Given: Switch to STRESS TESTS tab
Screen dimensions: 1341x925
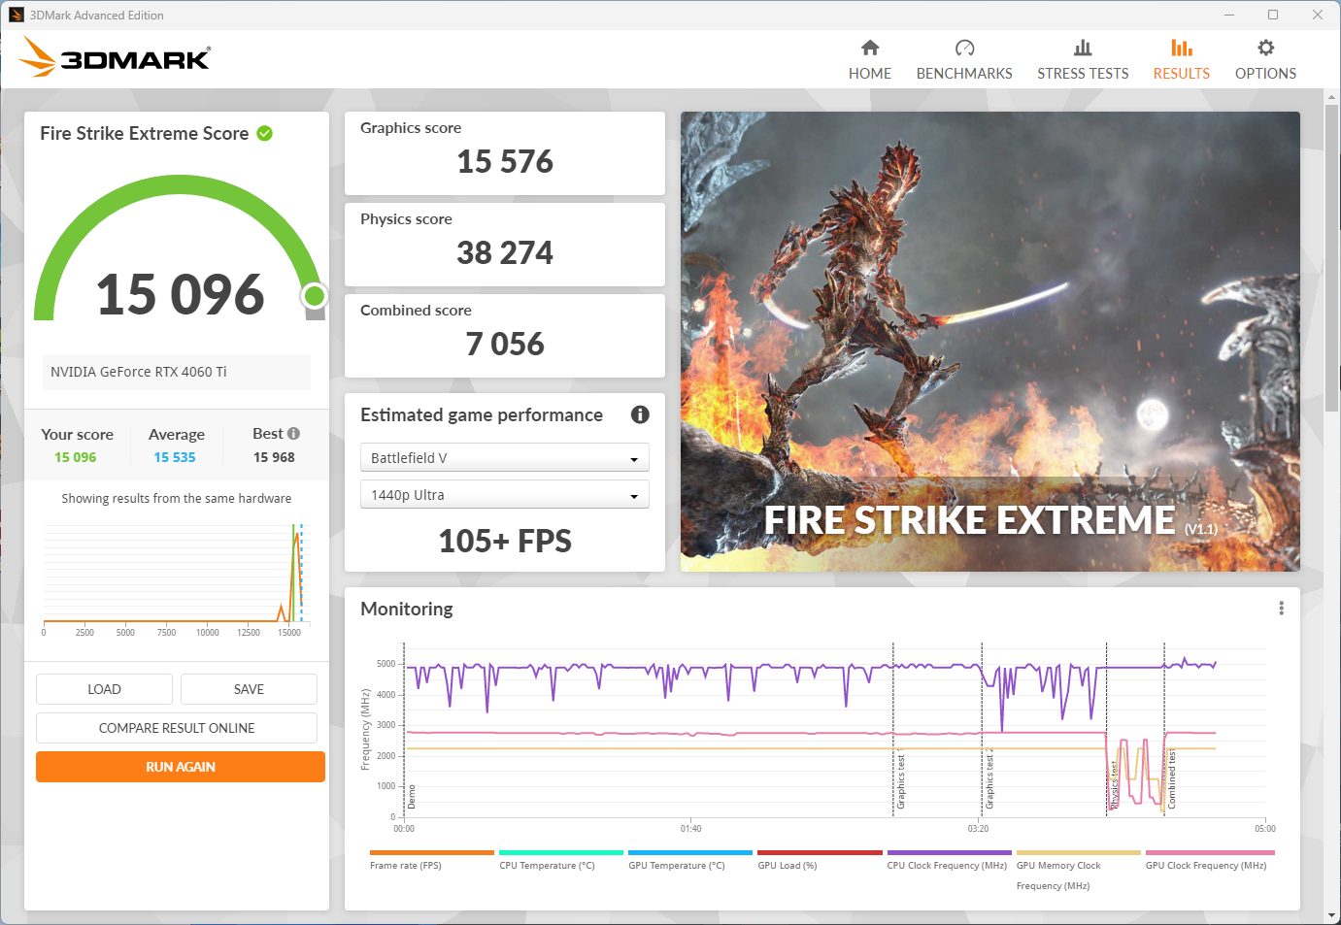Looking at the screenshot, I should tap(1083, 60).
